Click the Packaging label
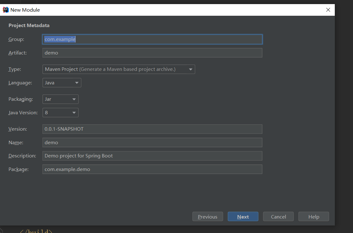Screen dimensions: 353x233 tap(21, 99)
